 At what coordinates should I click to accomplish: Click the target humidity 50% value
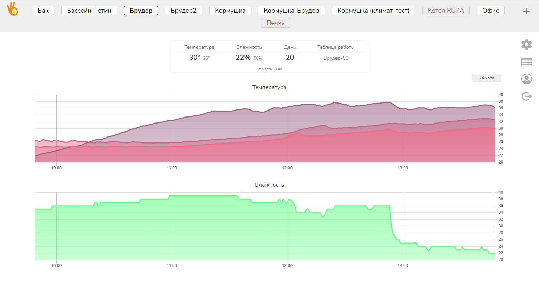pos(258,58)
